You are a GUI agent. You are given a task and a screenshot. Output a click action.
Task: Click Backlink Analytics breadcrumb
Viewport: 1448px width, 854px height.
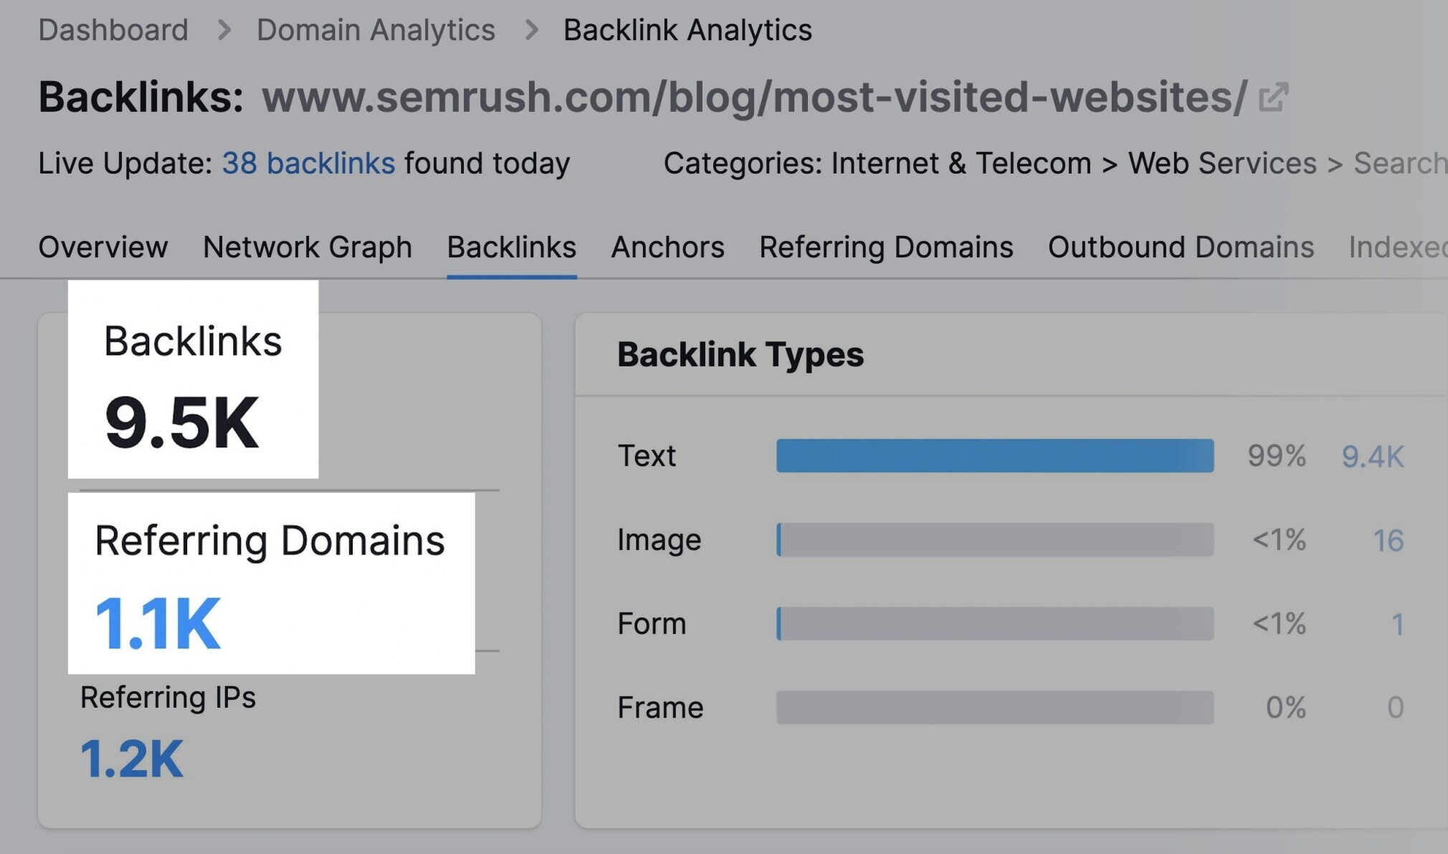pyautogui.click(x=687, y=30)
